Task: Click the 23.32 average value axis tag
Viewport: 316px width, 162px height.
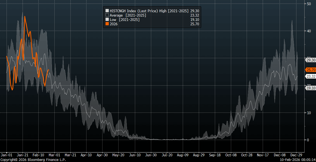Action: 311,76
